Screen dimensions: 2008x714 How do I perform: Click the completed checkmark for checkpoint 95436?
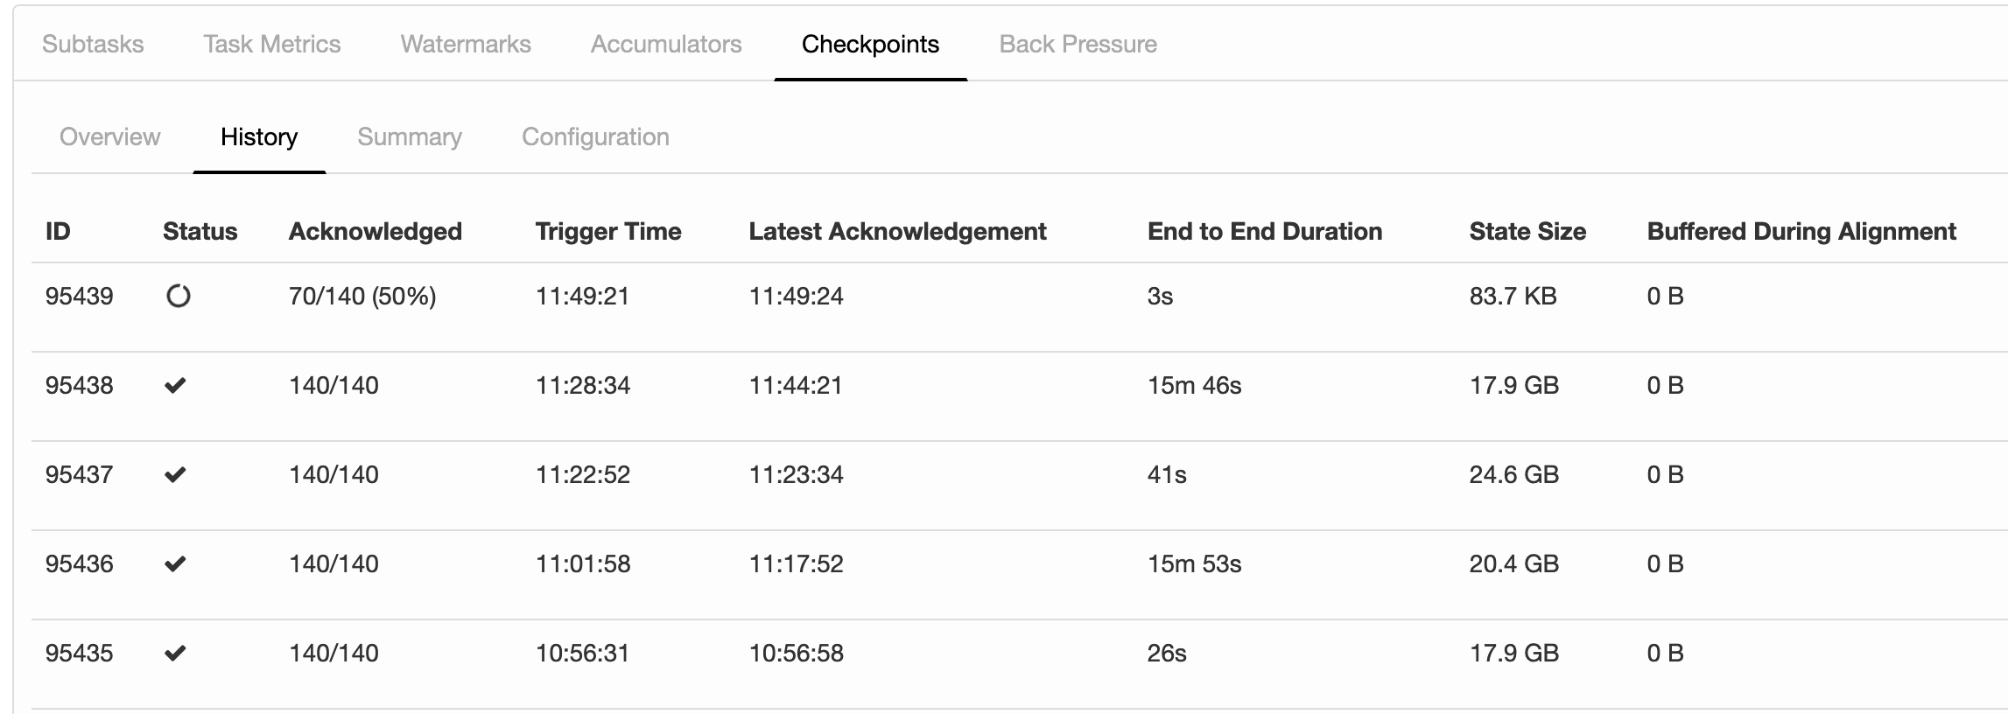pyautogui.click(x=175, y=564)
